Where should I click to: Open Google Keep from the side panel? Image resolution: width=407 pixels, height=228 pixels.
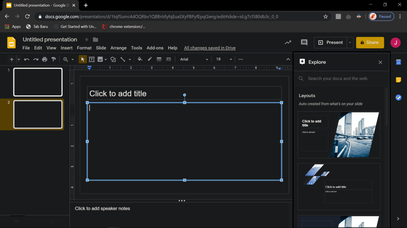[398, 80]
